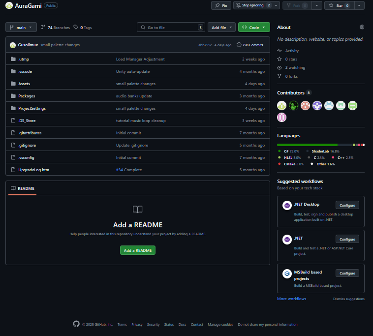Click the C# segment of languages bar
Viewport: 373px width, 336px height.
point(307,145)
